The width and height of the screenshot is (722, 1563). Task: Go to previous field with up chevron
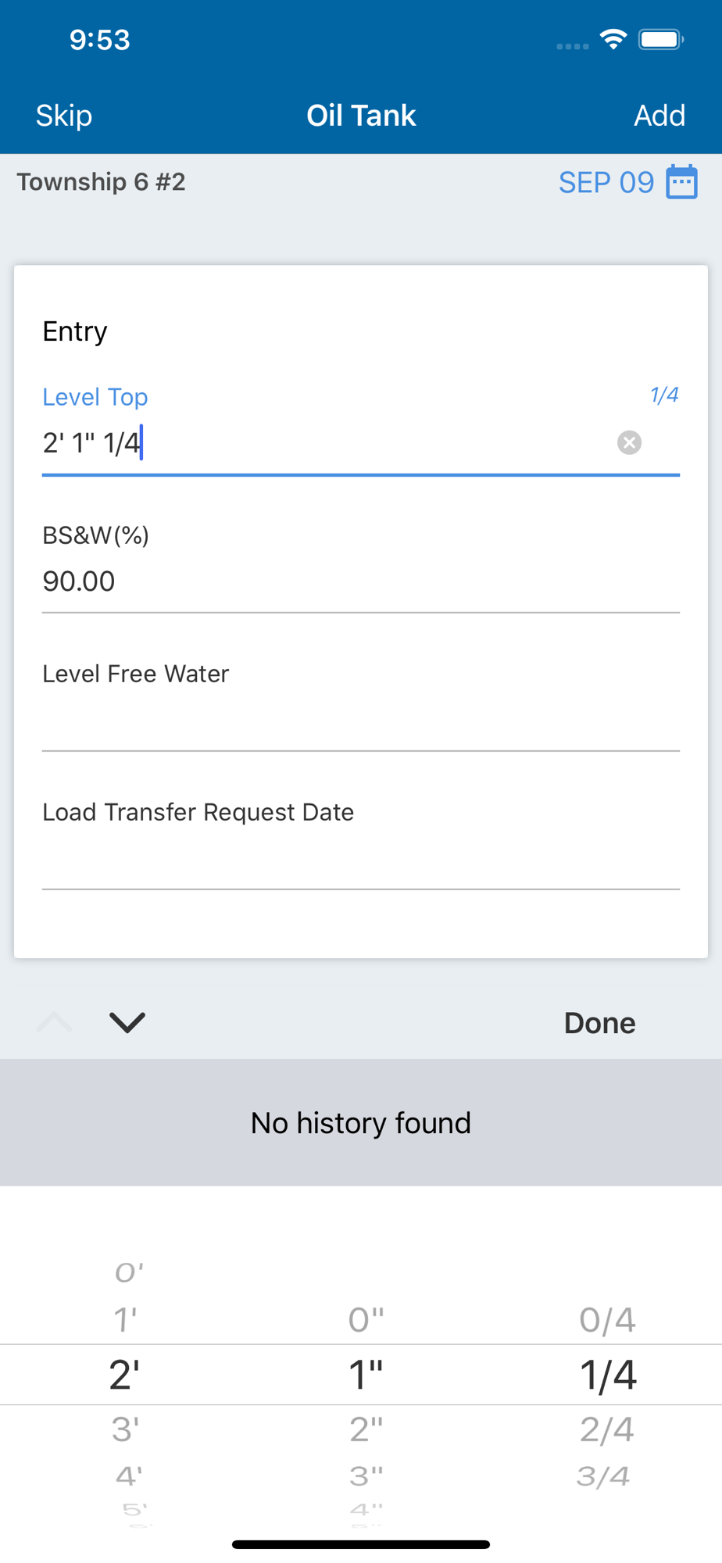tap(54, 1022)
